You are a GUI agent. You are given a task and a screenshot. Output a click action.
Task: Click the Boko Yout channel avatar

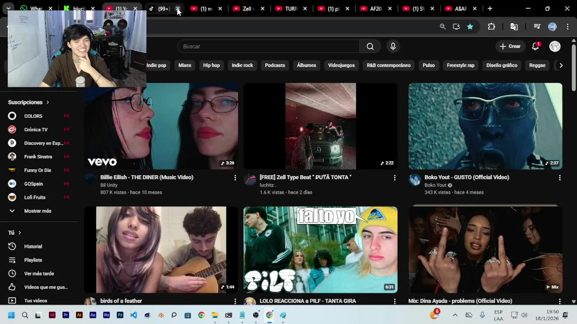[415, 180]
